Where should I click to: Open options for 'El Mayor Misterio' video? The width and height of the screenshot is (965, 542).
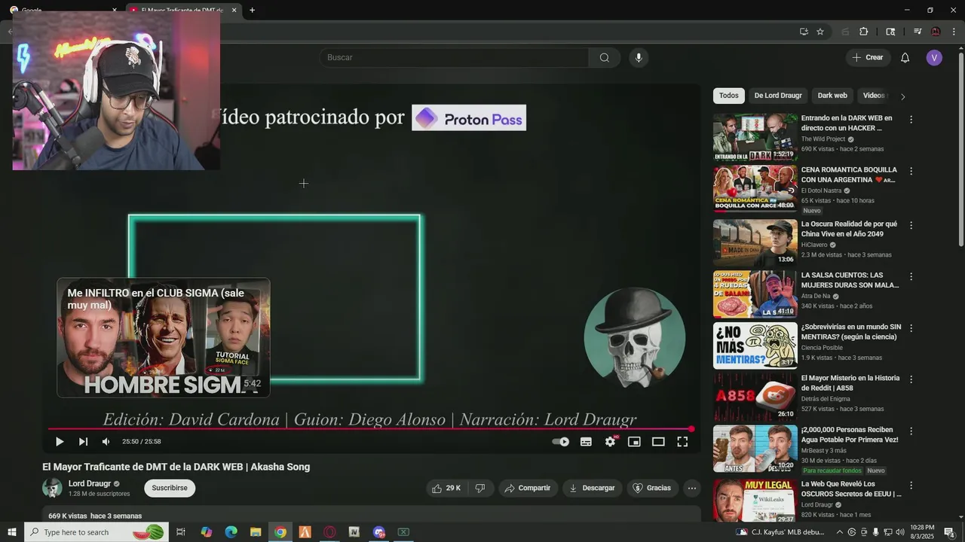911,379
